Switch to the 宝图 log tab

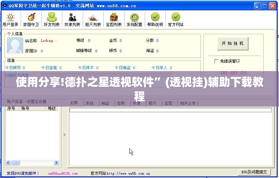tap(168, 103)
